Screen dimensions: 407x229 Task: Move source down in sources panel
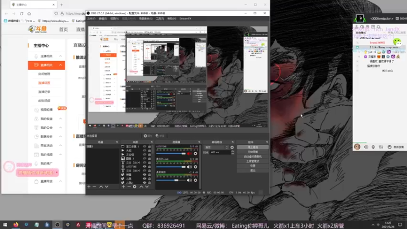[x=147, y=187]
